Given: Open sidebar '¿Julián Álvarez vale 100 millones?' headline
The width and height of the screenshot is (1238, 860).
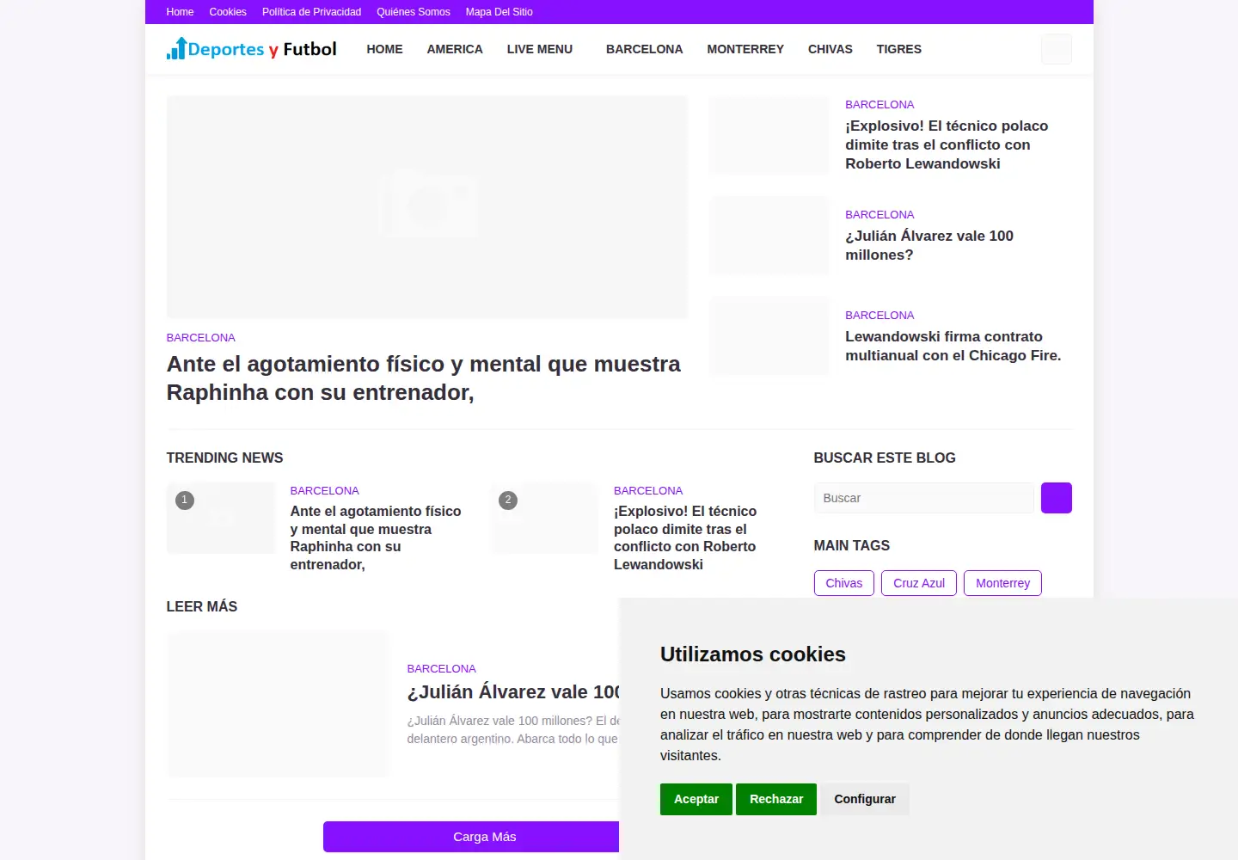Looking at the screenshot, I should pyautogui.click(x=929, y=245).
